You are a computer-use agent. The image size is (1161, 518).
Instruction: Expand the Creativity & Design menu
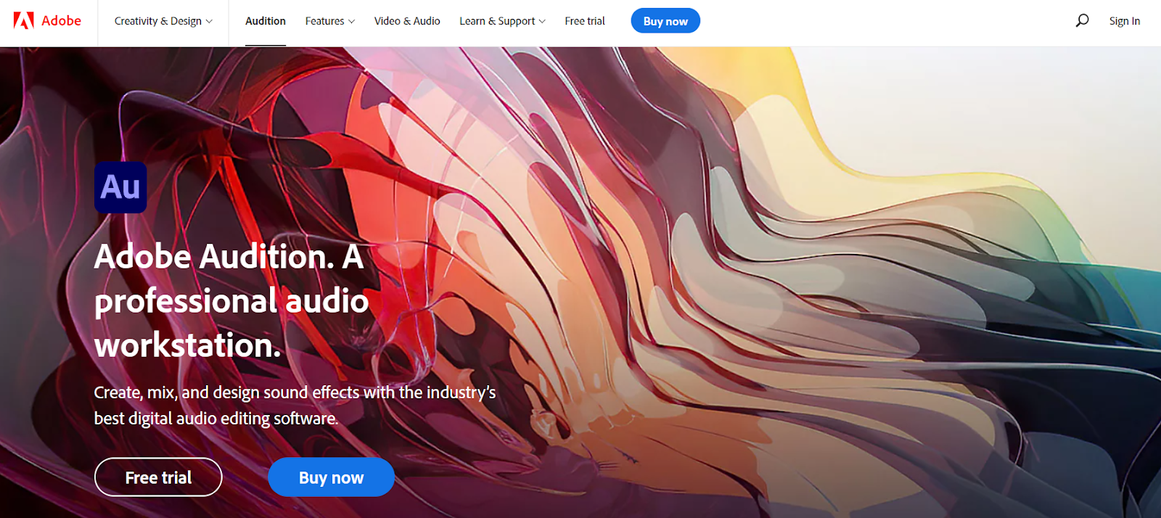pyautogui.click(x=163, y=21)
